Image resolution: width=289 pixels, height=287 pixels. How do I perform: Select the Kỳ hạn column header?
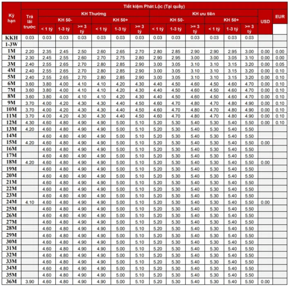coord(12,18)
